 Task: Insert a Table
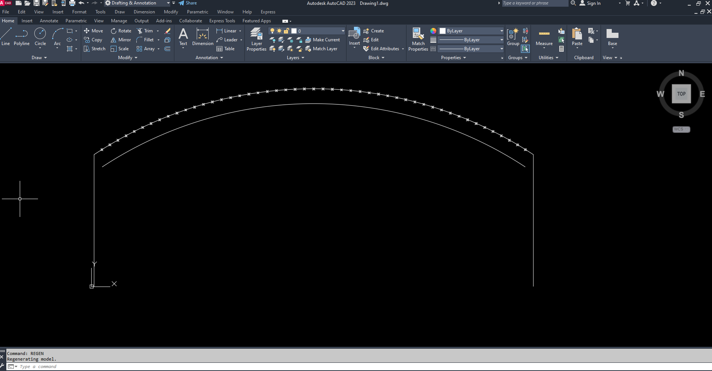(x=225, y=49)
